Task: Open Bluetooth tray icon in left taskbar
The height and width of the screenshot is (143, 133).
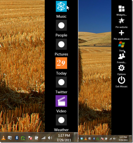Action: (17, 138)
